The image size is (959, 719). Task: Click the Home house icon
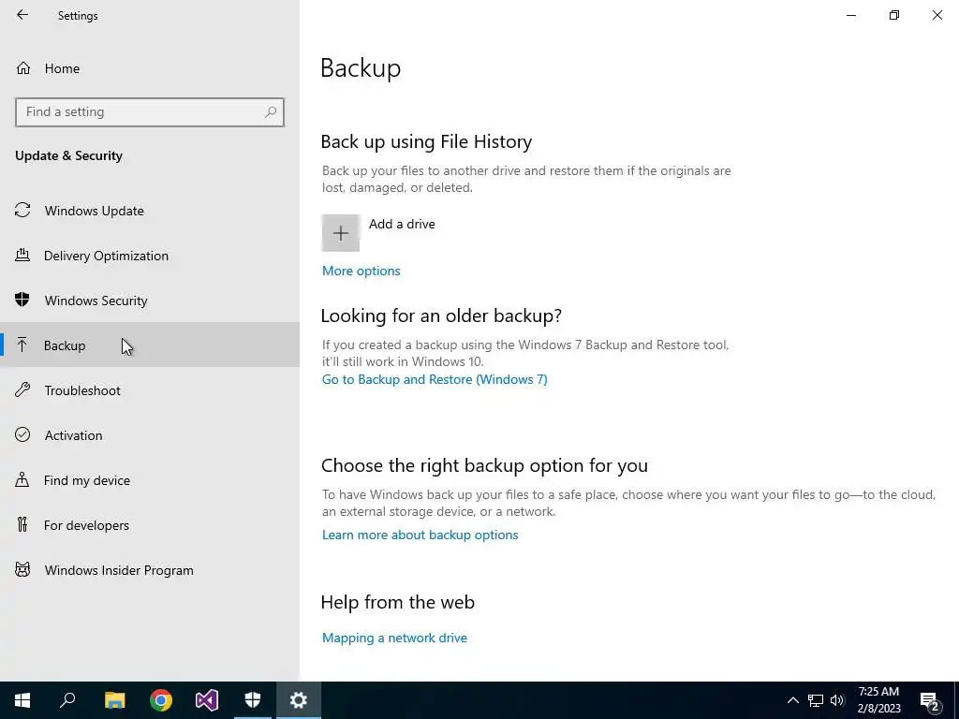(x=23, y=67)
